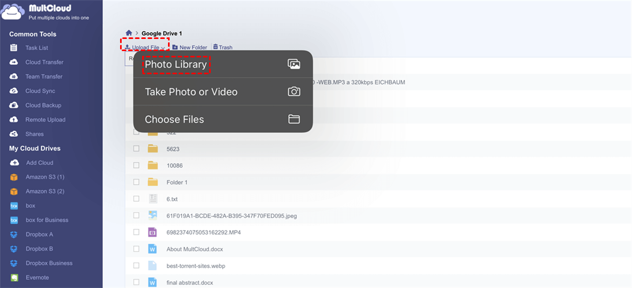
Task: Click the folder icon for Choose Files
Action: coord(294,119)
